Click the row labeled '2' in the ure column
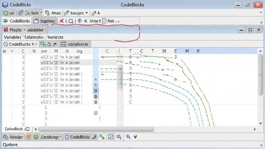This screenshot has height=149, width=265. (x=46, y=113)
